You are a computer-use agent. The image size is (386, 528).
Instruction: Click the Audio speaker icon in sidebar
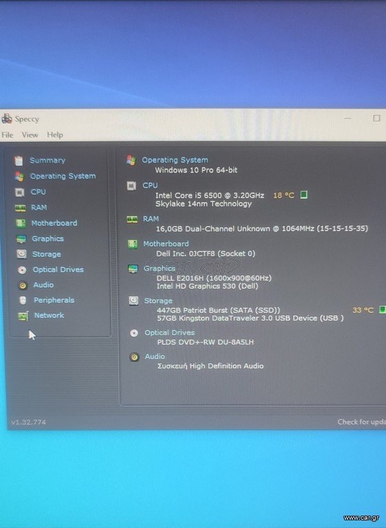(23, 285)
